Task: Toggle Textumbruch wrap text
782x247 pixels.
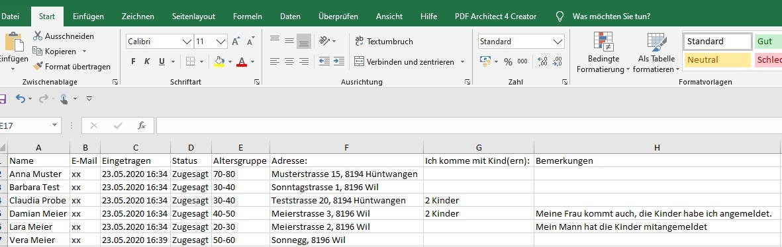Action: coord(383,41)
